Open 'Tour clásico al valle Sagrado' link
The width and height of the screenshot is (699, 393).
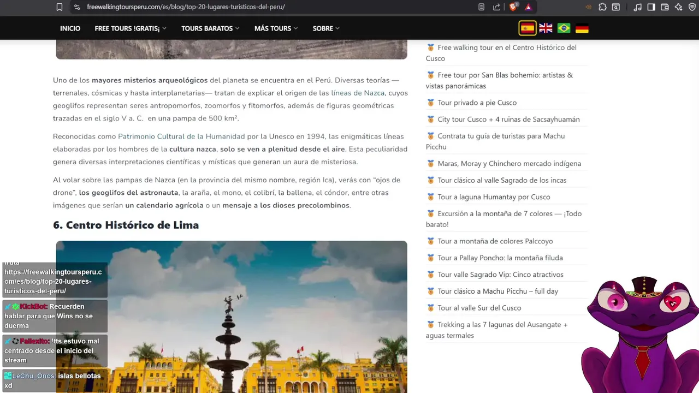click(x=502, y=180)
